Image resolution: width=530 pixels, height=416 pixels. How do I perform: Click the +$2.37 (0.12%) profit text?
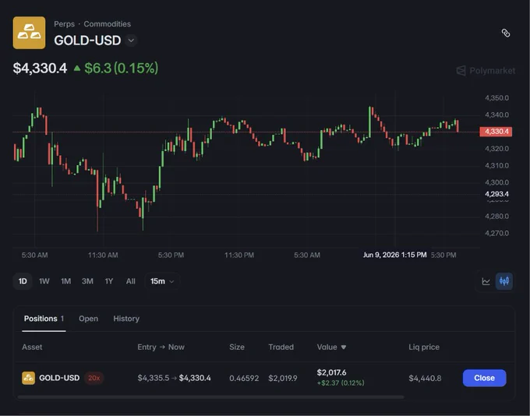341,383
